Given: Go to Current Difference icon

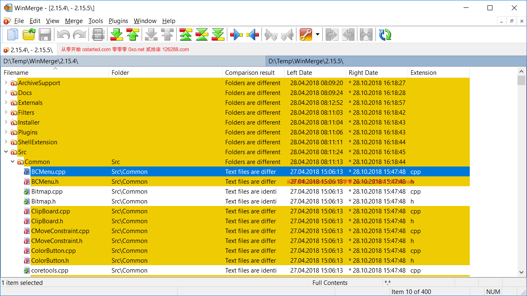Looking at the screenshot, I should [x=202, y=35].
